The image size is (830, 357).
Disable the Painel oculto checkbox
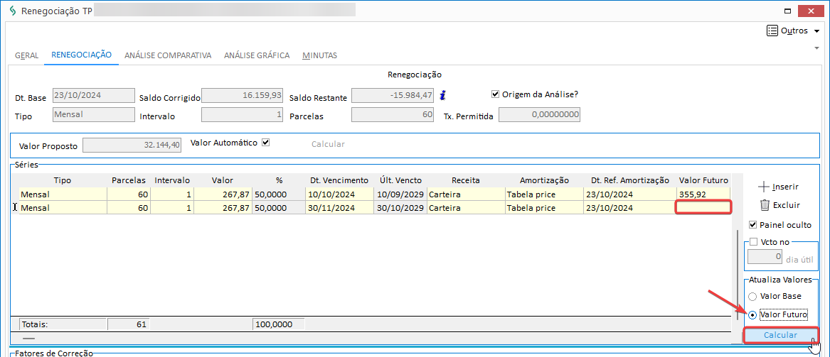752,225
